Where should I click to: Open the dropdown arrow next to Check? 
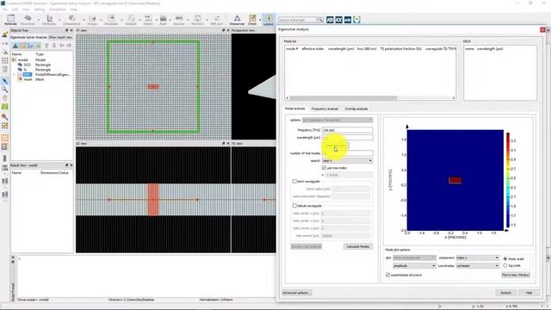(x=260, y=20)
